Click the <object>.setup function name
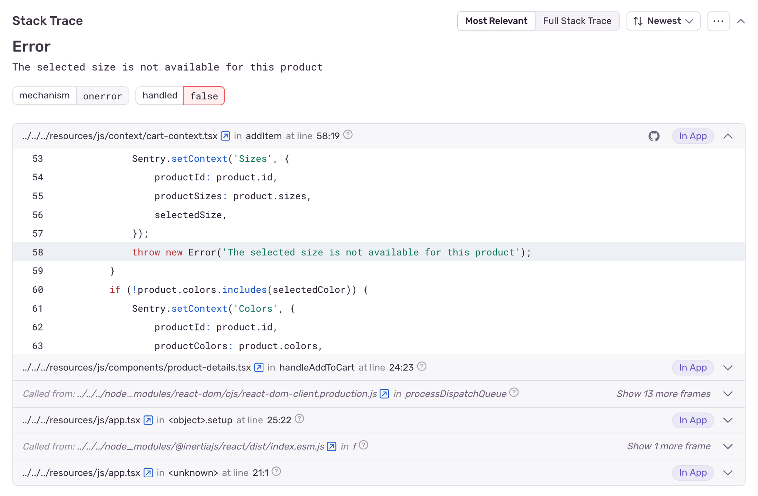This screenshot has width=758, height=496. pyautogui.click(x=200, y=420)
